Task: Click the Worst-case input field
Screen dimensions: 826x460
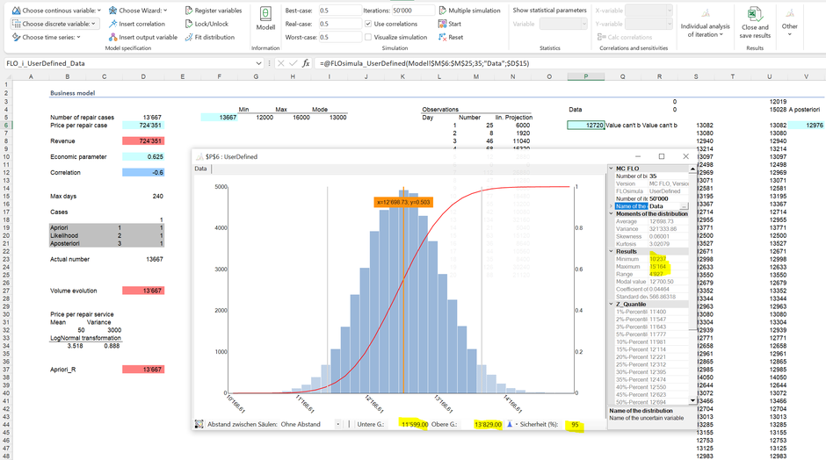Action: (x=340, y=38)
